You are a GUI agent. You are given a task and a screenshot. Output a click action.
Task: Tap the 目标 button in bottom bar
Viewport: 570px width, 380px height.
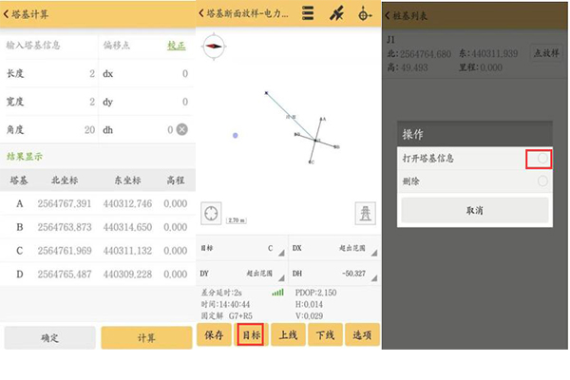click(251, 335)
